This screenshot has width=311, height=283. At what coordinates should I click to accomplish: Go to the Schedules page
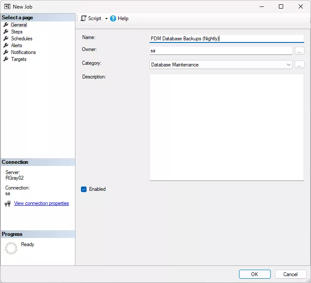point(21,39)
